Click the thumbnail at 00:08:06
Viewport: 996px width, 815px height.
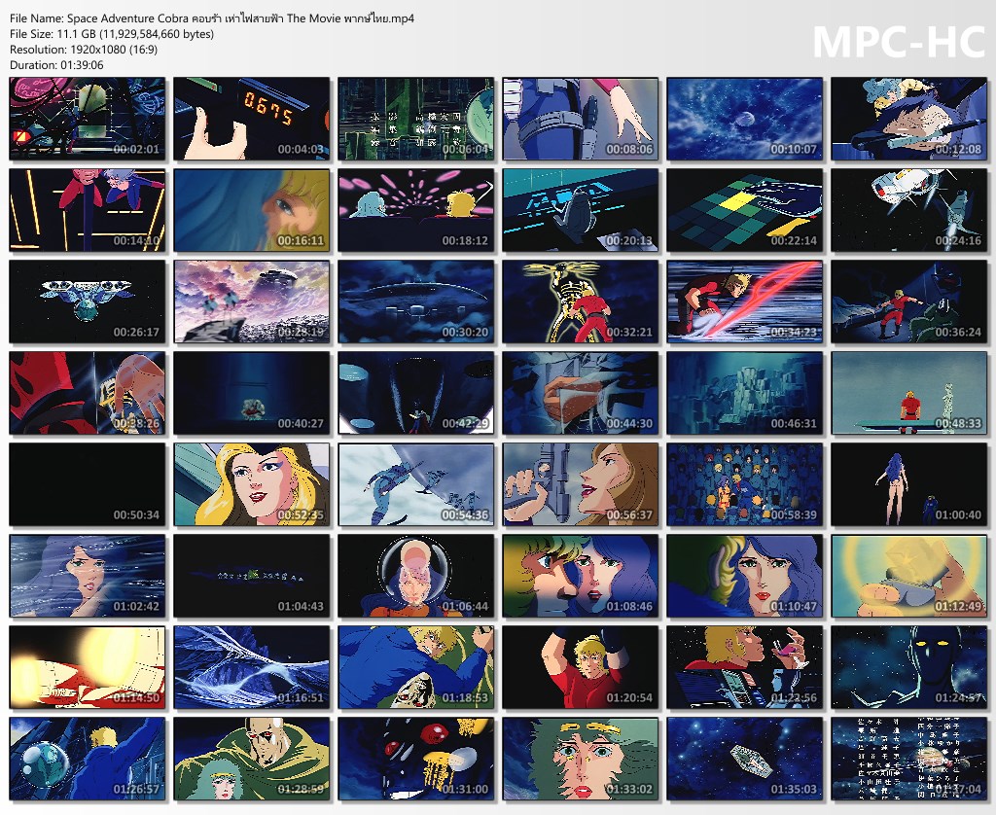point(581,119)
